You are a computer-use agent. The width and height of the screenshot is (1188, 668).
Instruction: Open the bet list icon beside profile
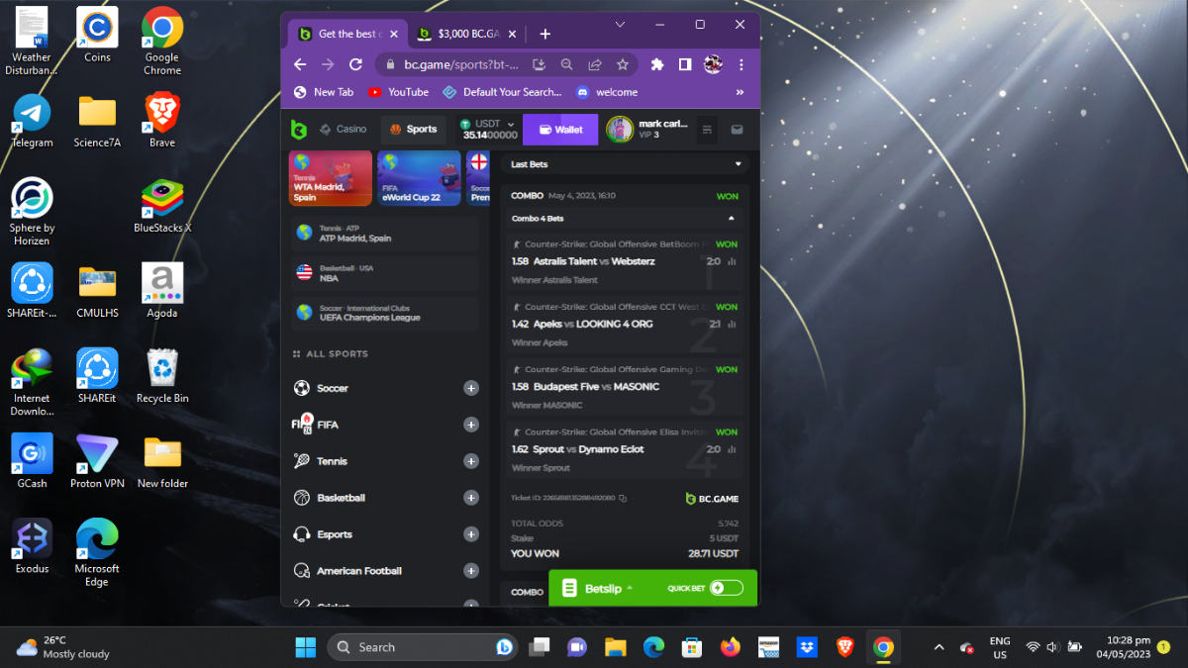click(707, 130)
